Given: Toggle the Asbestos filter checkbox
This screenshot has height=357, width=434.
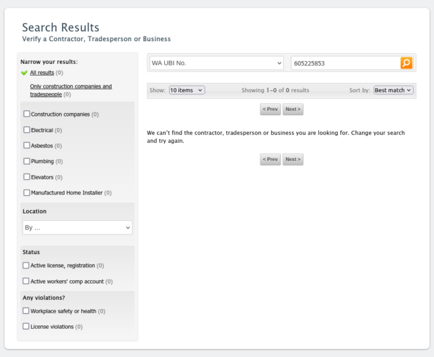Looking at the screenshot, I should coord(26,145).
